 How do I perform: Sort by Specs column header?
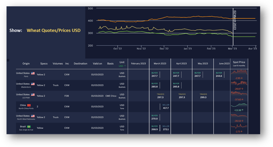tap(44, 64)
